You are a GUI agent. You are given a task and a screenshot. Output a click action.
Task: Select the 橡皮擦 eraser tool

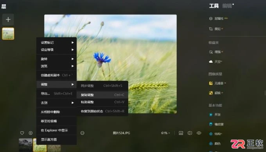point(216,124)
